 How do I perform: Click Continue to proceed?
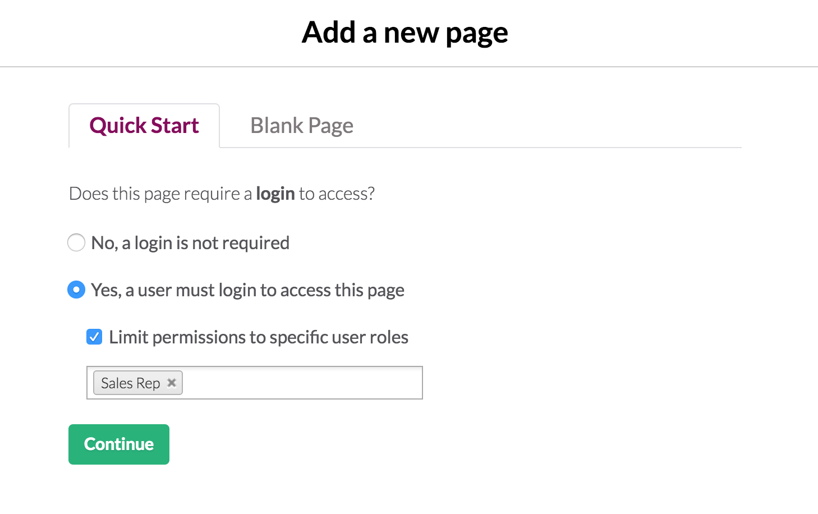click(119, 444)
